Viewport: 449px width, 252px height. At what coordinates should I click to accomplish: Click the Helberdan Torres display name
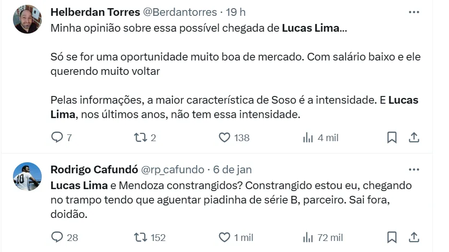[x=95, y=12]
